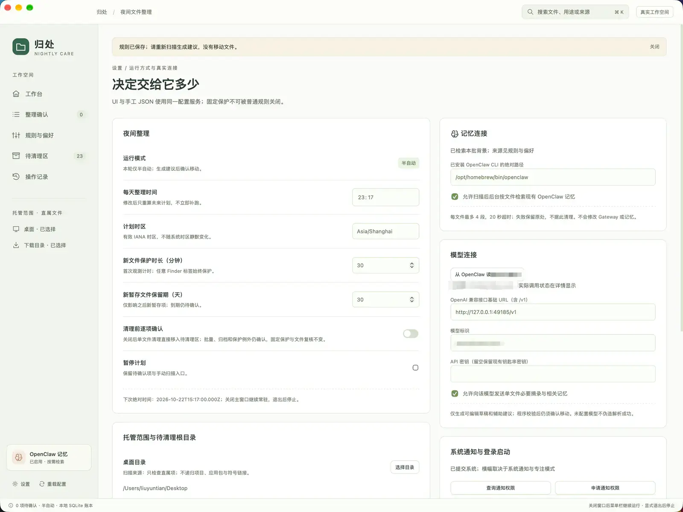The image size is (683, 512).
Task: Click the 归处 folder logo icon
Action: point(20,47)
